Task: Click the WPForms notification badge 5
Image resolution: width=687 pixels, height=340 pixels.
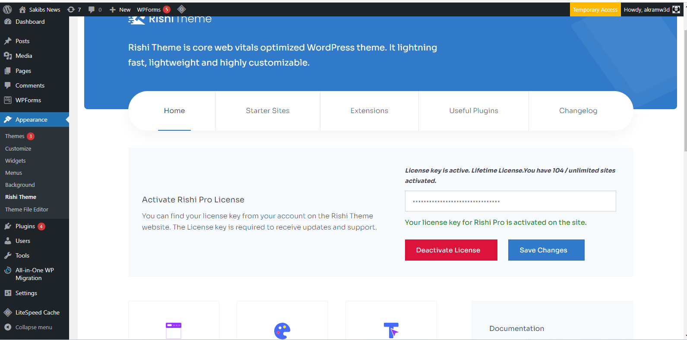Action: click(x=167, y=9)
